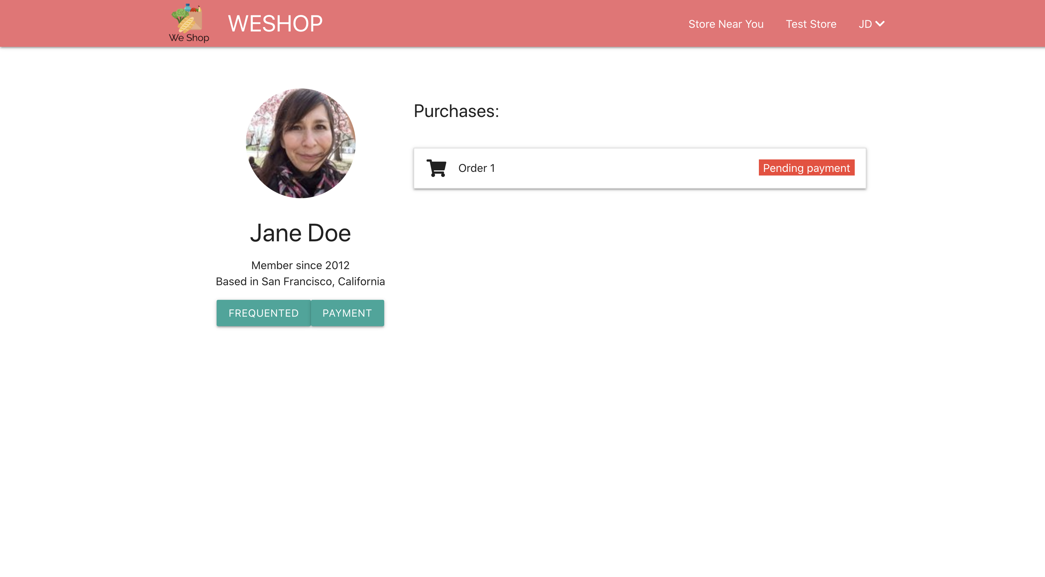Select the Pending payment status badge
Screen dimensions: 1045x577
pos(806,168)
